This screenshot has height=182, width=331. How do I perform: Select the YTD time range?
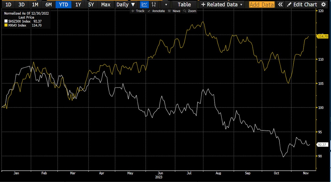coord(63,4)
